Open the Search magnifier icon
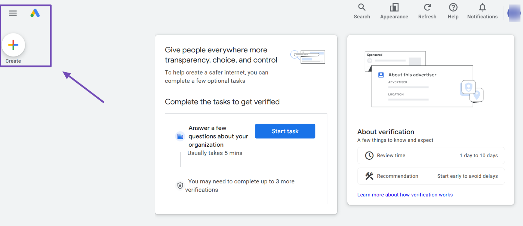The width and height of the screenshot is (523, 226). coord(362,7)
